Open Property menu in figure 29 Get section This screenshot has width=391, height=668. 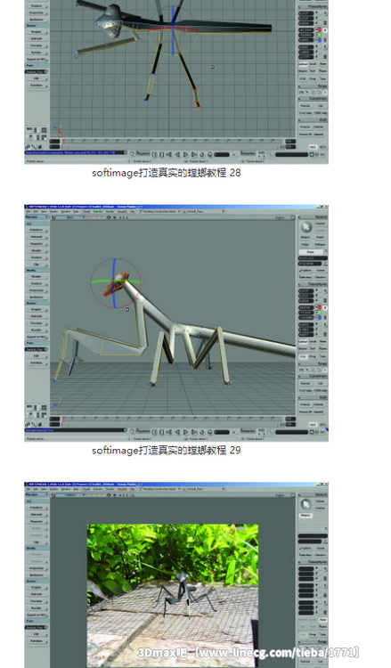point(38,244)
